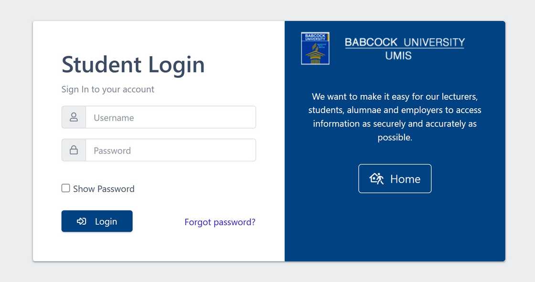Click the Login button
Image resolution: width=535 pixels, height=282 pixels.
coord(97,221)
